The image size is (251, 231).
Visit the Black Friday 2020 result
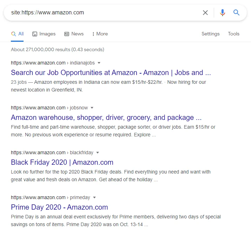point(62,162)
